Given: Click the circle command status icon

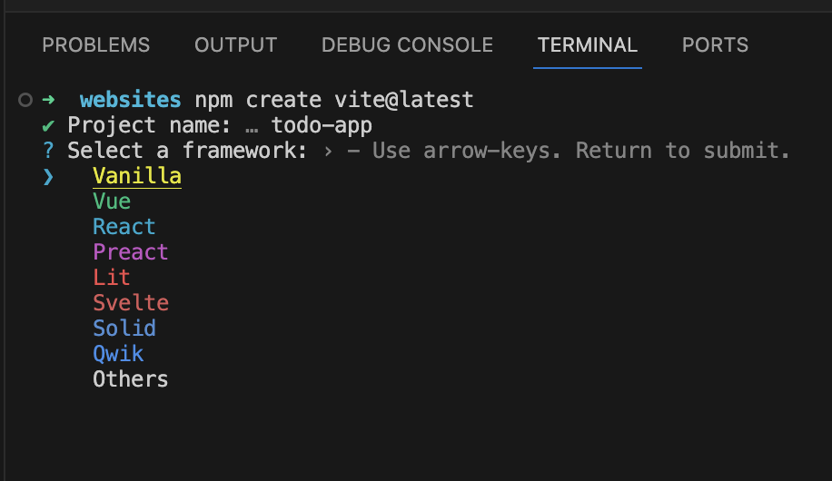Looking at the screenshot, I should (x=25, y=100).
